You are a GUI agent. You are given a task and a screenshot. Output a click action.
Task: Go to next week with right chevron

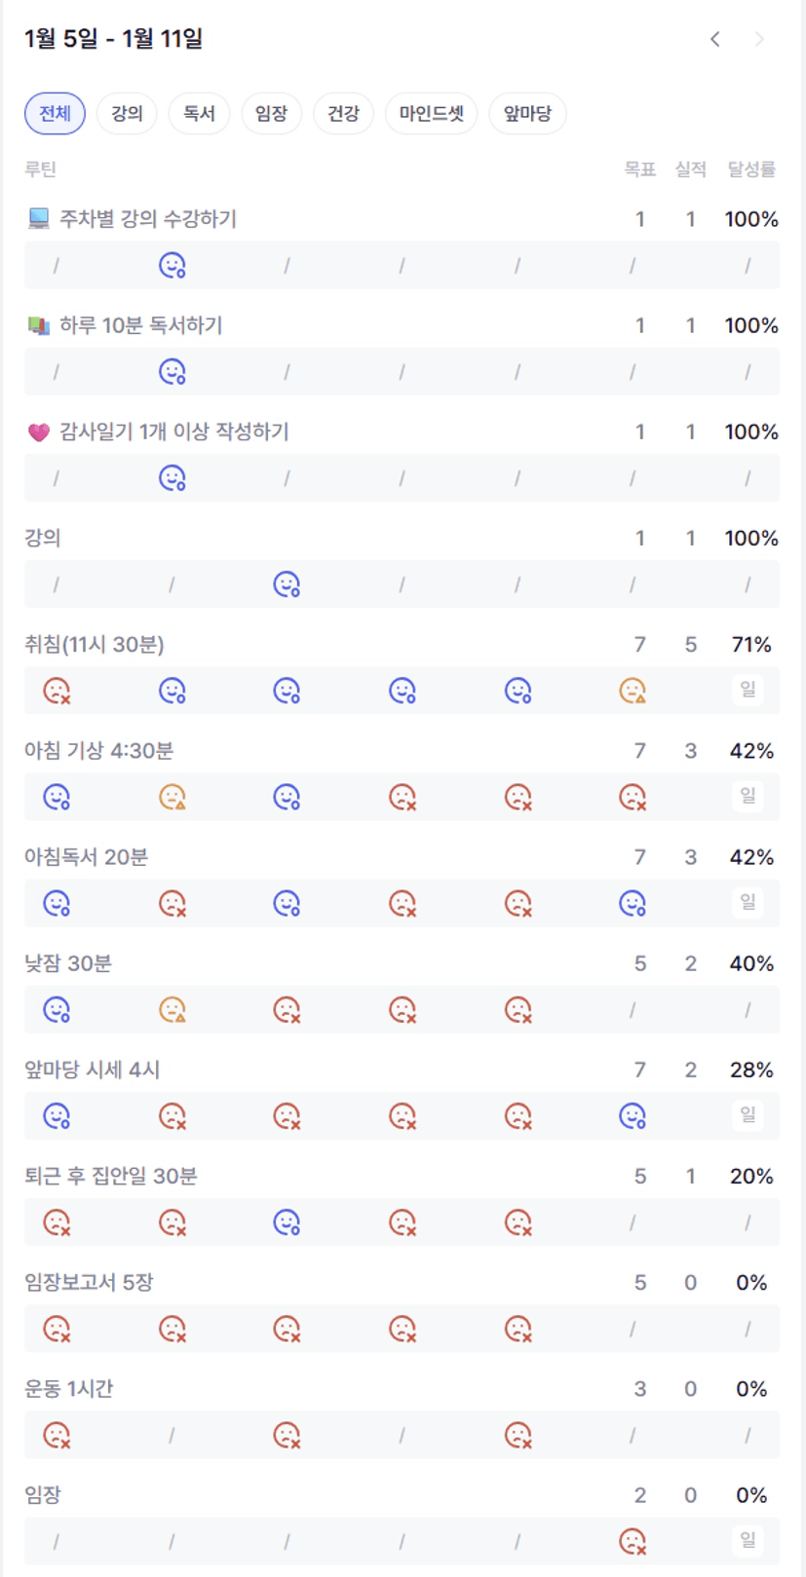(759, 39)
